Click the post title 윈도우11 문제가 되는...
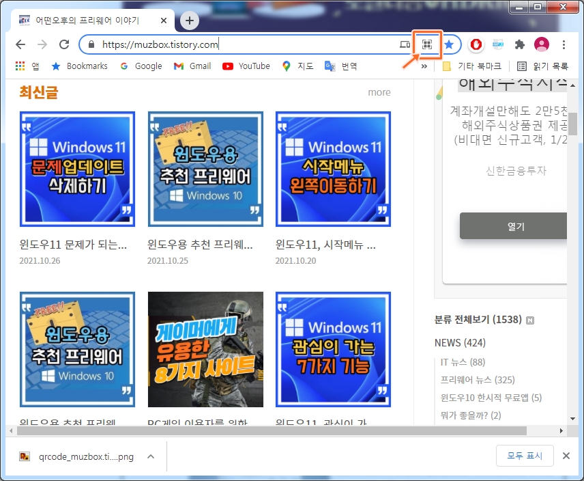 click(x=73, y=245)
